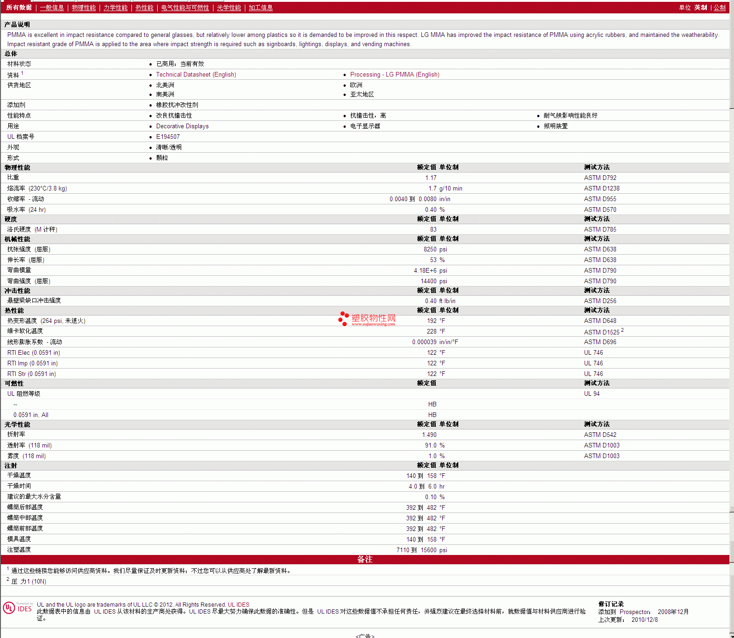734x638 pixels.
Task: Click the 修订记录 heading
Action: pos(611,604)
